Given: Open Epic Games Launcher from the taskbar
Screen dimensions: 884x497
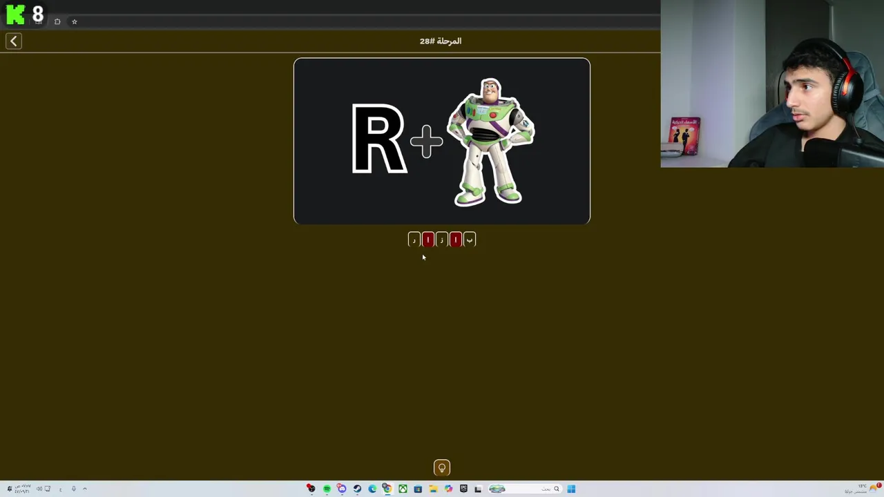Looking at the screenshot, I should coord(463,489).
